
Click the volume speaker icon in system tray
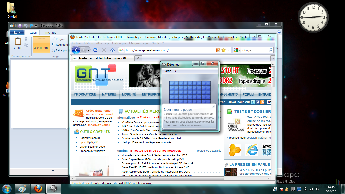[317, 189]
